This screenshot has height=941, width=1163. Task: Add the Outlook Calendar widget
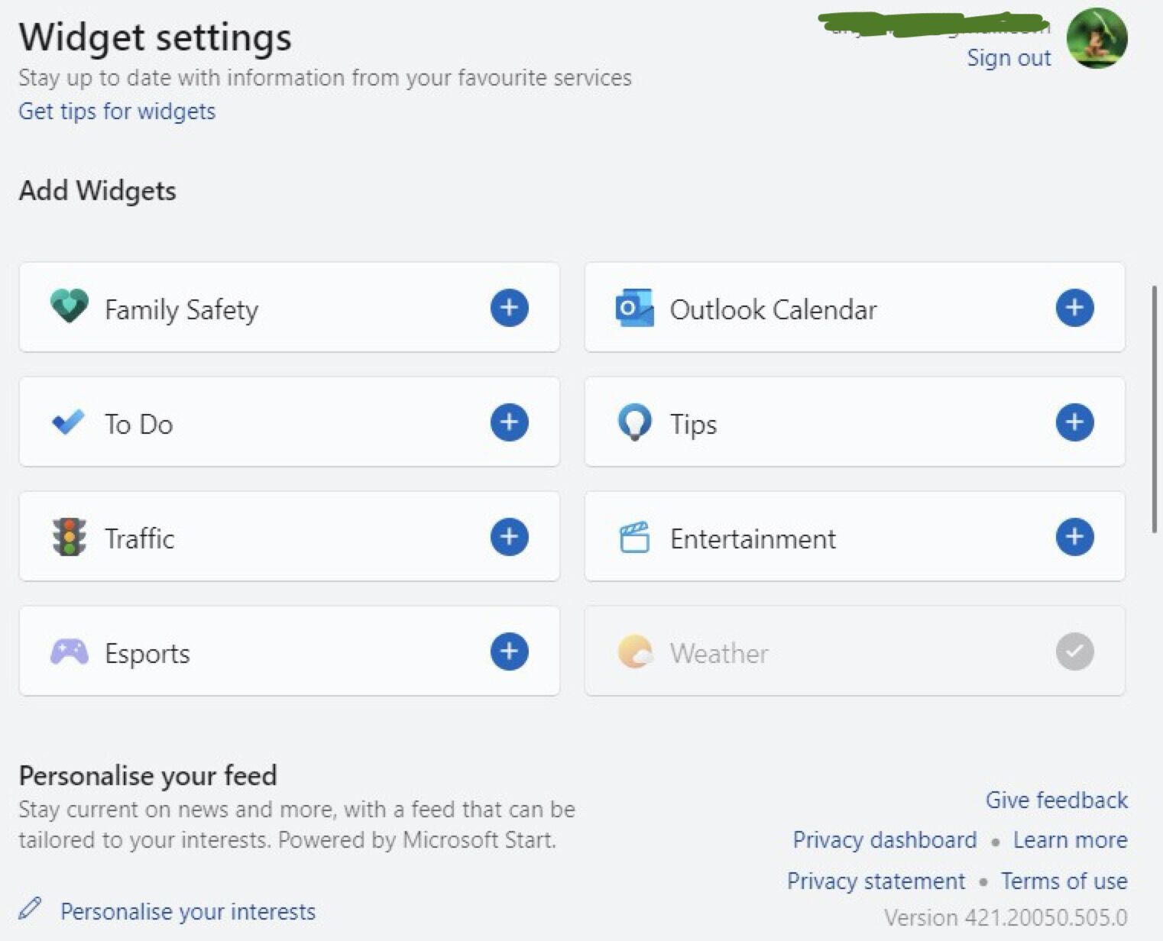(1074, 308)
